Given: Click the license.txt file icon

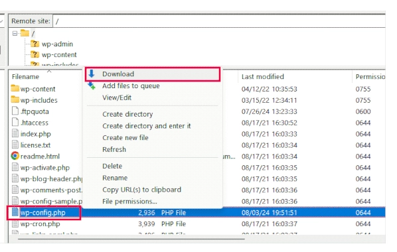Looking at the screenshot, I should click(x=15, y=145).
